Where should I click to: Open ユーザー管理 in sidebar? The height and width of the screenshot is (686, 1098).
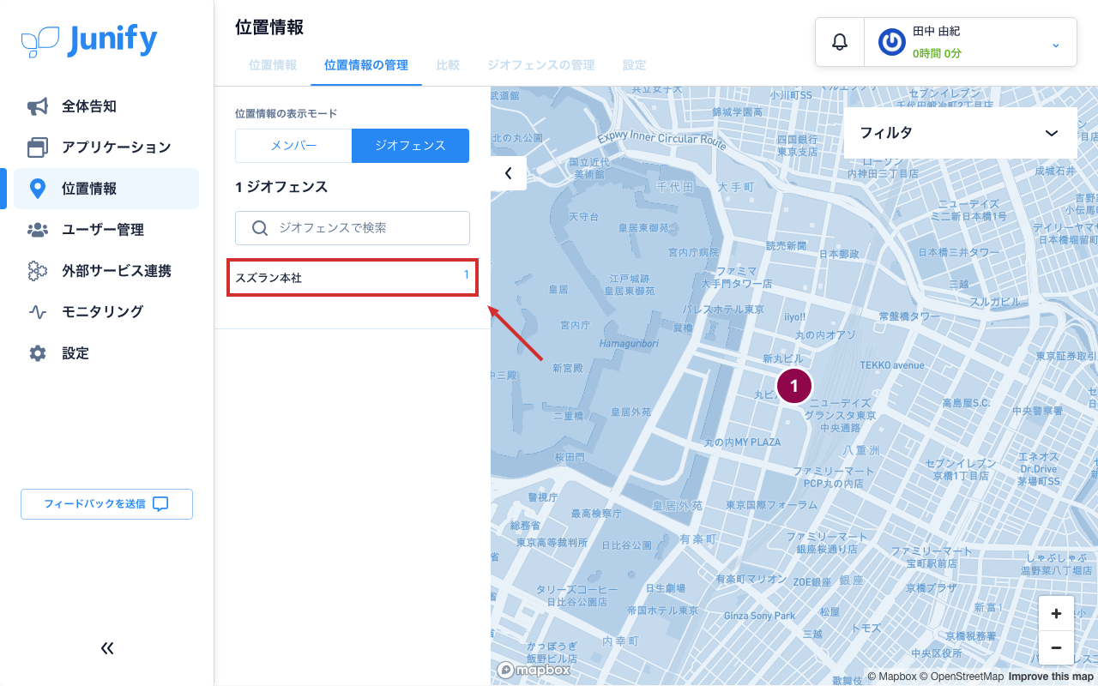pos(106,230)
